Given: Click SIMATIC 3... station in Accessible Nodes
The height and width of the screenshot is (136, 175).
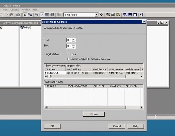Looking at the screenshot, I should [x=116, y=86].
